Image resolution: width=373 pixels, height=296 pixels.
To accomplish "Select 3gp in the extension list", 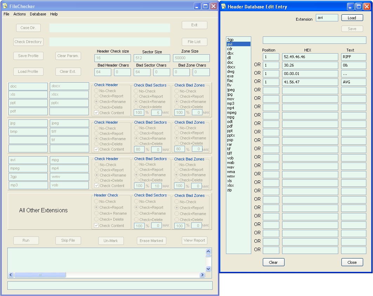I will (x=238, y=40).
